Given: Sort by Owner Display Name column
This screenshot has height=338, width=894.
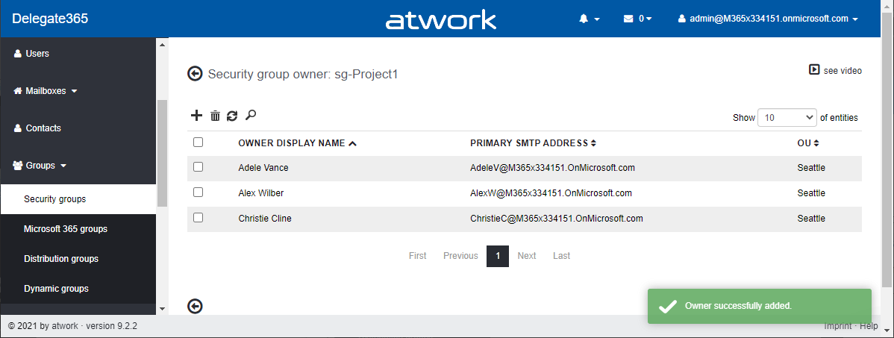Looking at the screenshot, I should point(298,143).
